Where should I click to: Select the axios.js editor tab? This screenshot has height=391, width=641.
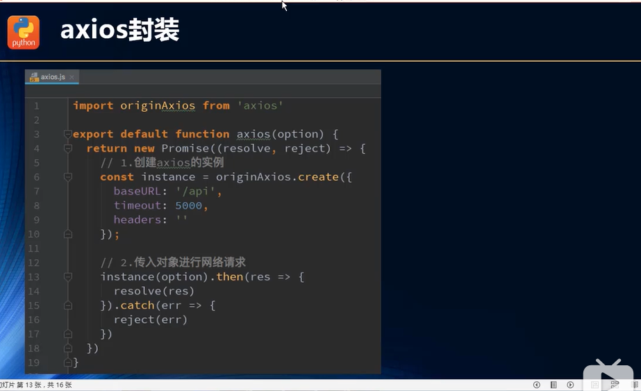(52, 77)
